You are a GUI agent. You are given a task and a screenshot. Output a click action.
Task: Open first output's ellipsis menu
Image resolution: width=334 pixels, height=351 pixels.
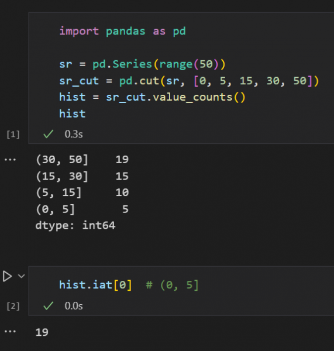(x=11, y=160)
